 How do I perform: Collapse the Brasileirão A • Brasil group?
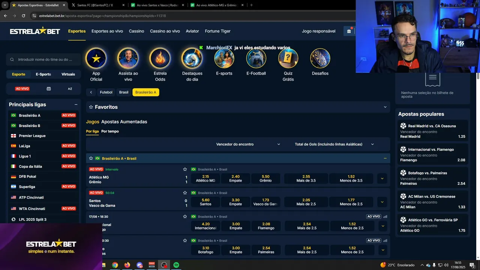point(385,158)
